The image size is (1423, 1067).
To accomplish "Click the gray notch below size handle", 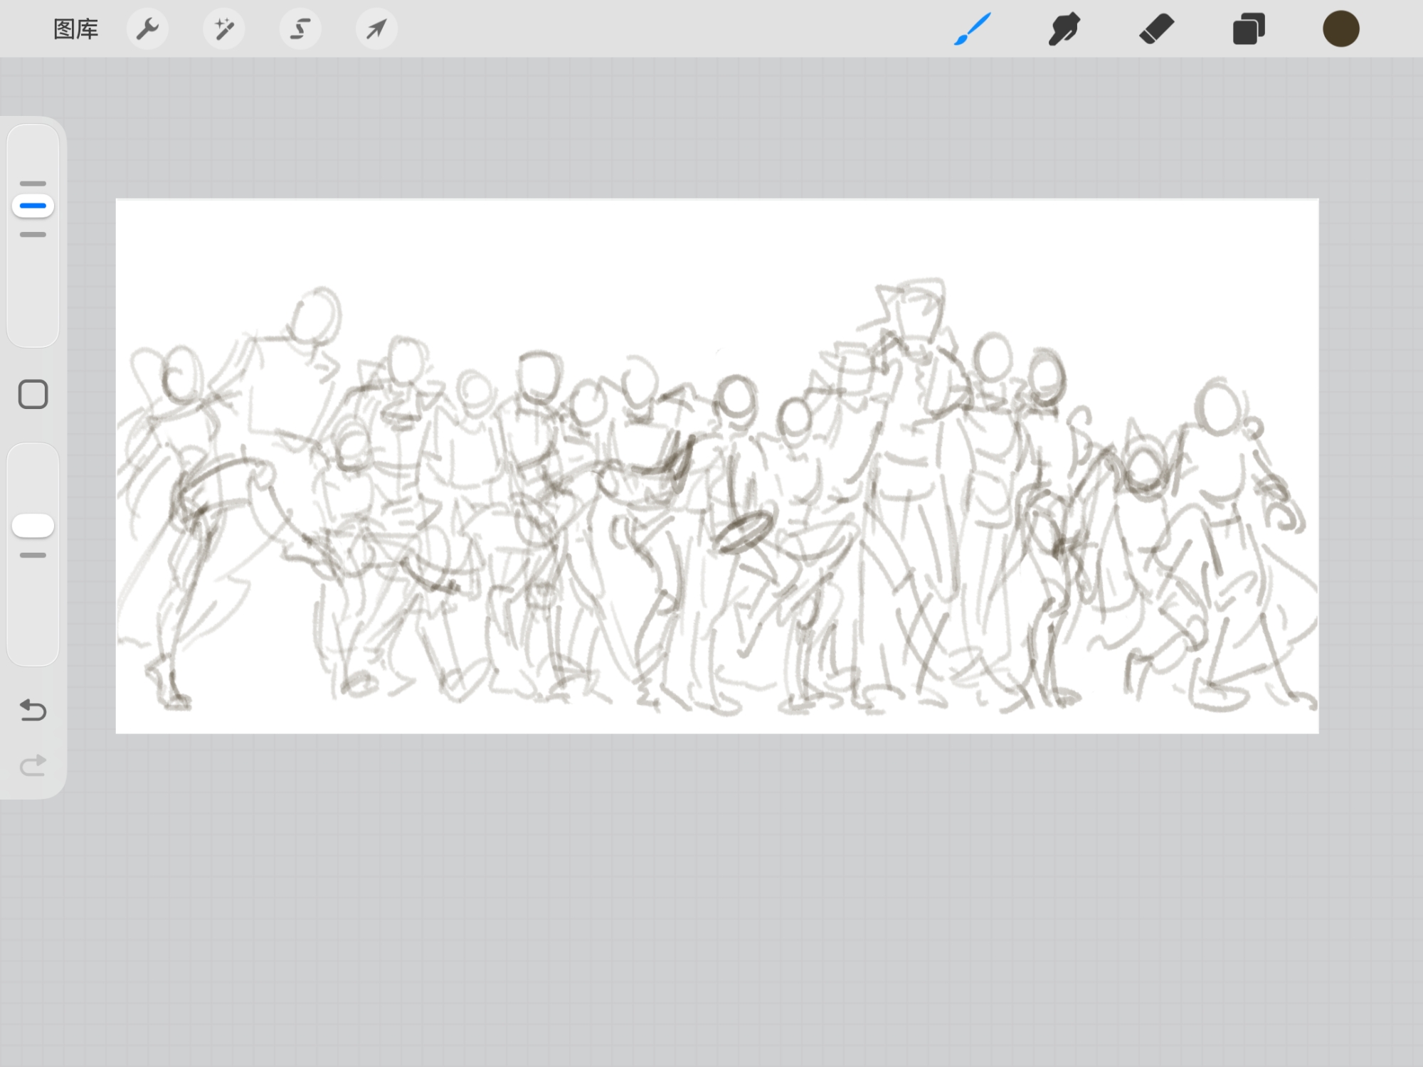I will point(33,234).
